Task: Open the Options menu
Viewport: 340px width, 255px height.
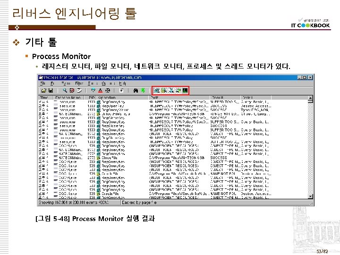Action: click(108, 83)
